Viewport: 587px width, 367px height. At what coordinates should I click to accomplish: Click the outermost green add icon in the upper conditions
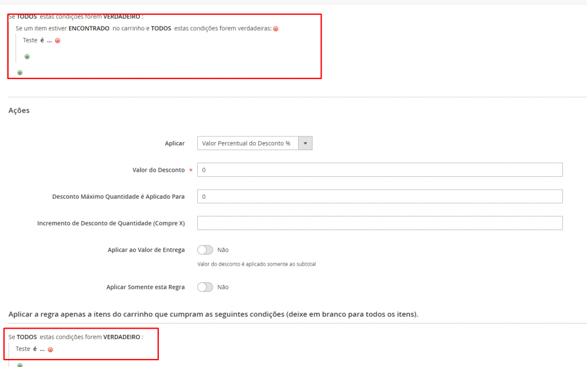coord(20,73)
